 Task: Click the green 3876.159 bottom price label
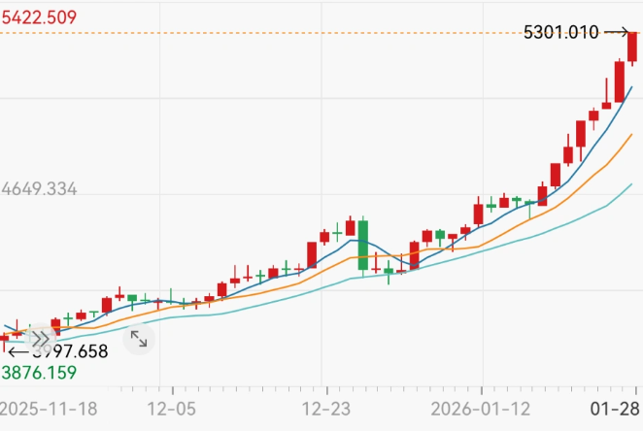tap(39, 372)
